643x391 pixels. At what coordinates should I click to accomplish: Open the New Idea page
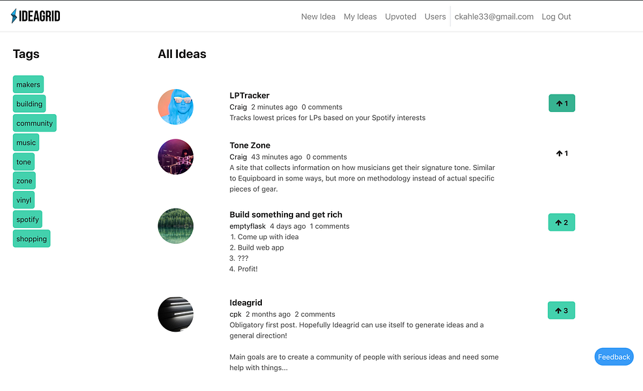click(x=318, y=17)
